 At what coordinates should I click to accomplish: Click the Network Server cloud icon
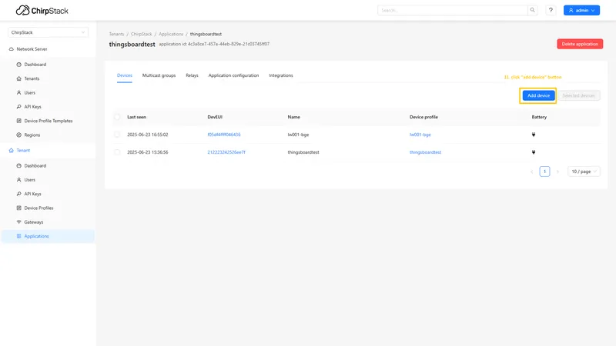pos(11,49)
